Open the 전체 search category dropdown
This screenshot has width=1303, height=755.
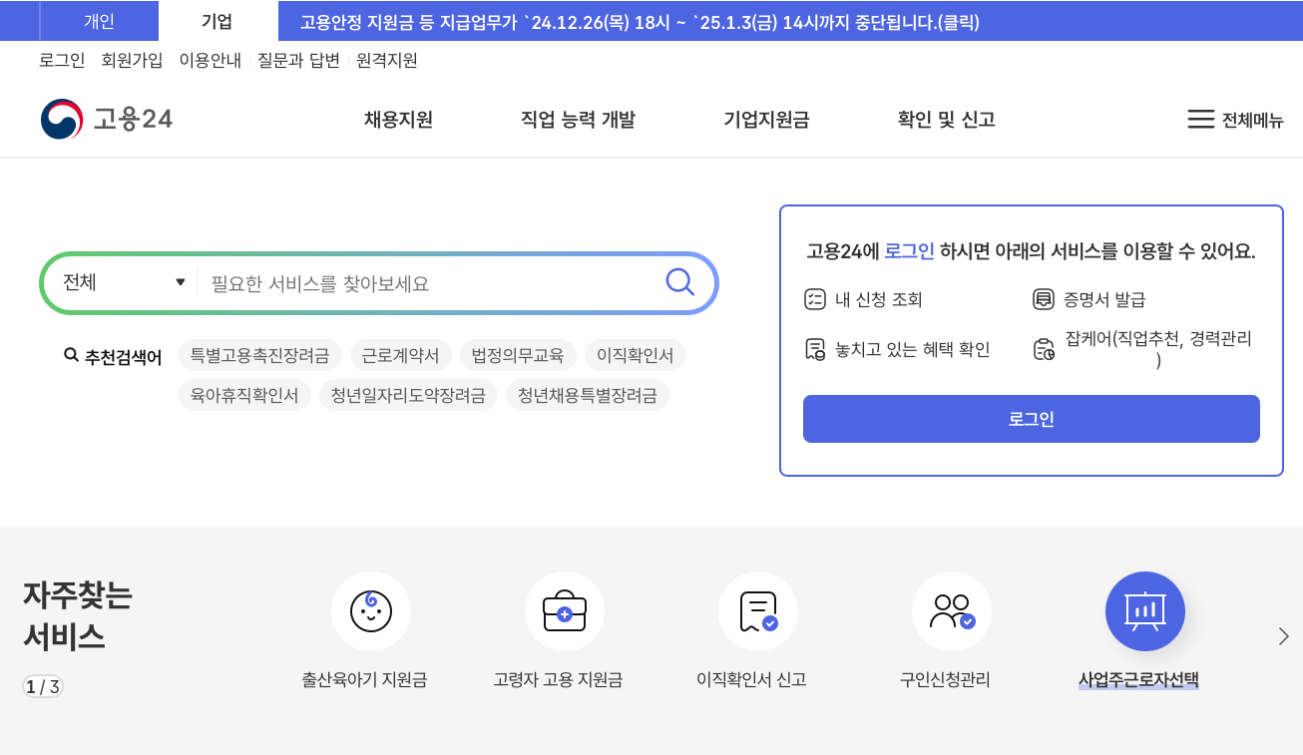[120, 282]
